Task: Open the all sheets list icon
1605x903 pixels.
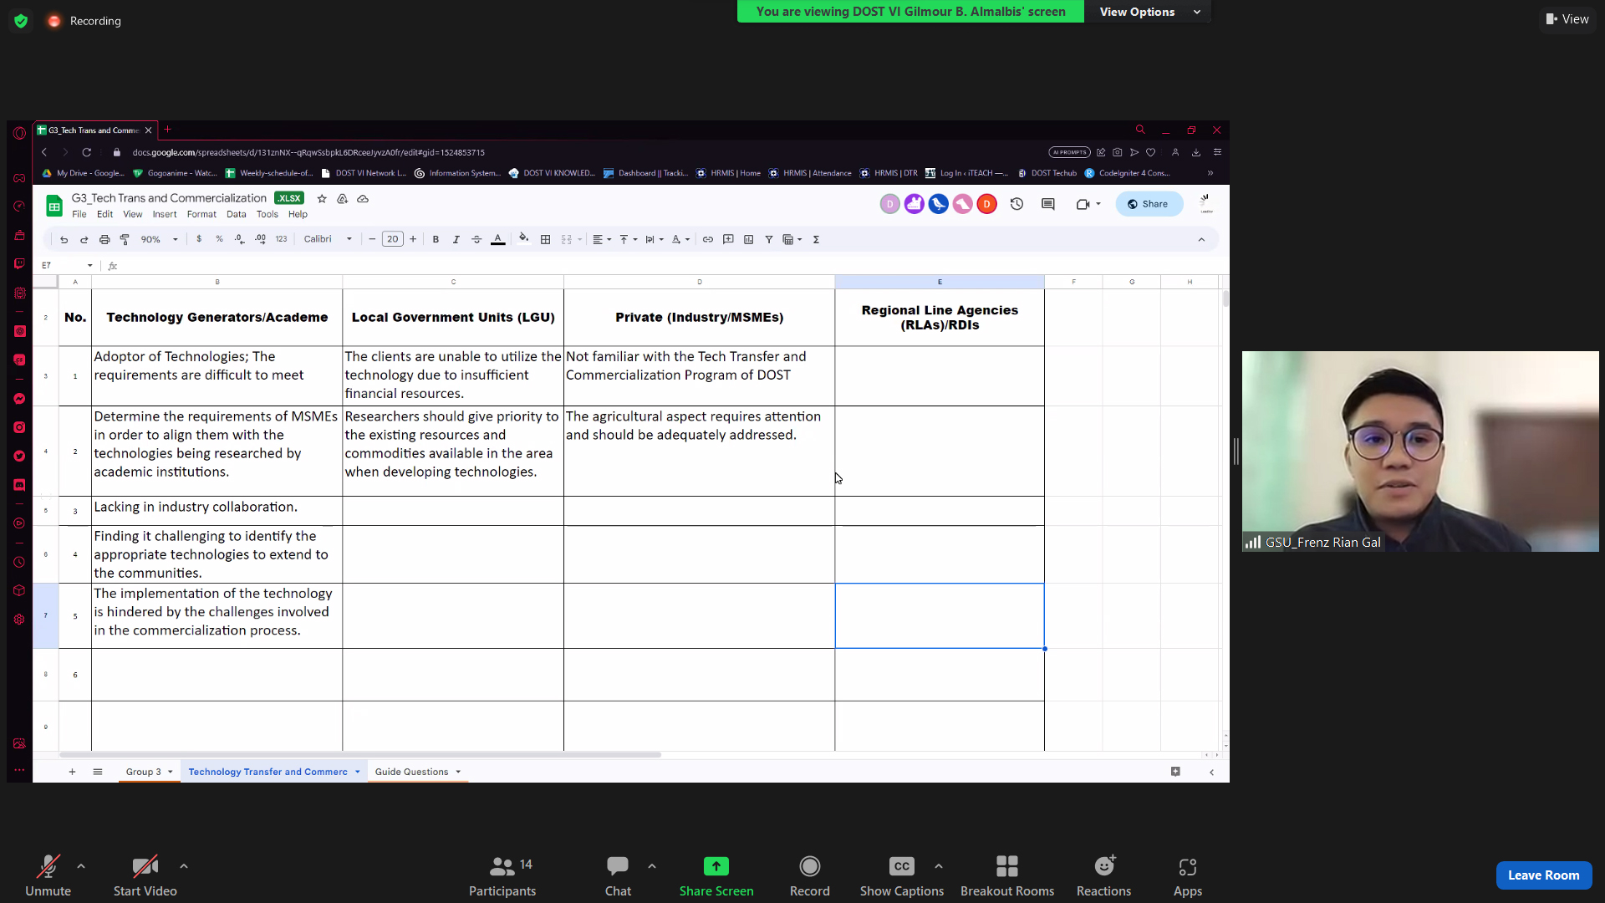Action: tap(98, 772)
